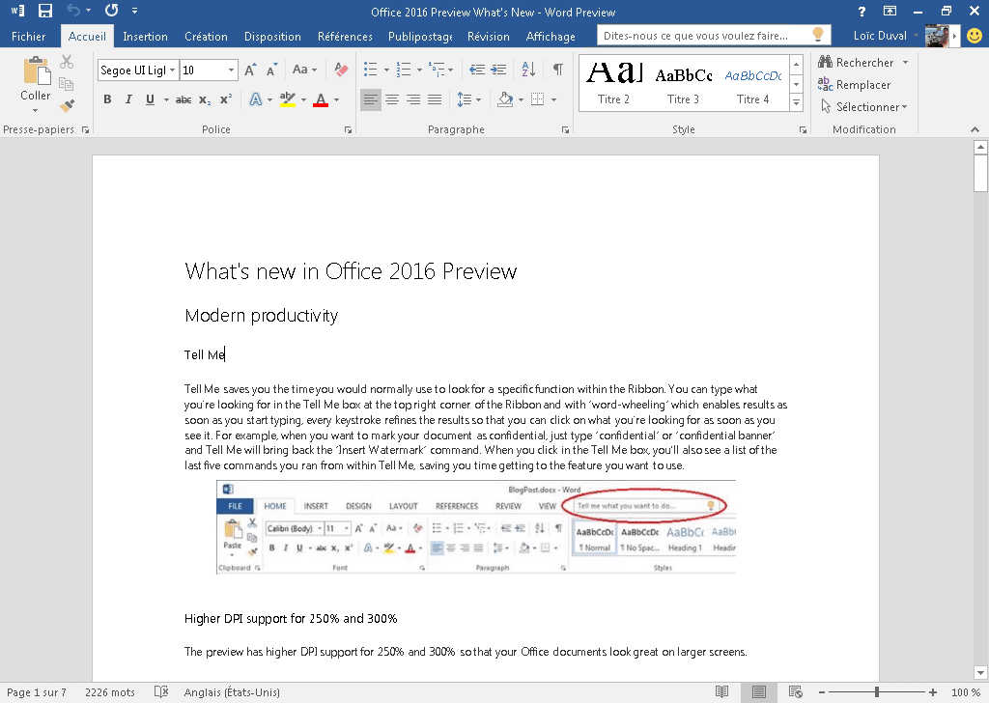
Task: Increase paragraph indent
Action: point(499,70)
